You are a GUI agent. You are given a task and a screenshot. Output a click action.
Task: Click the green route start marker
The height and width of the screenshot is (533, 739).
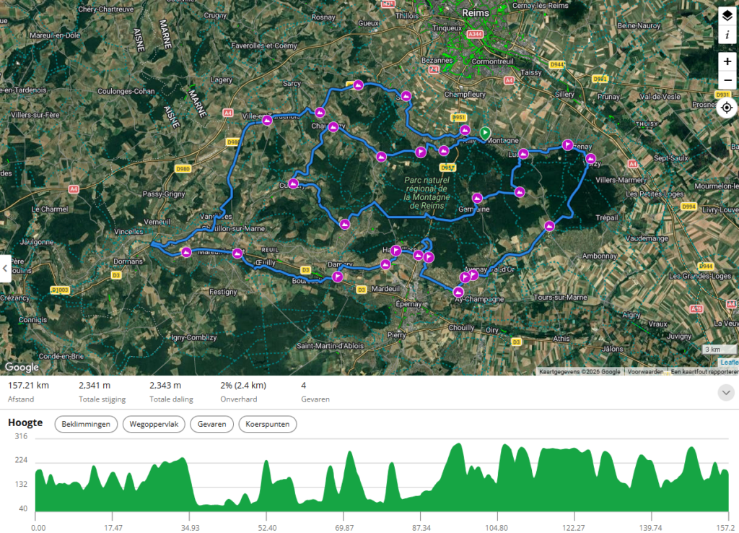(x=485, y=134)
